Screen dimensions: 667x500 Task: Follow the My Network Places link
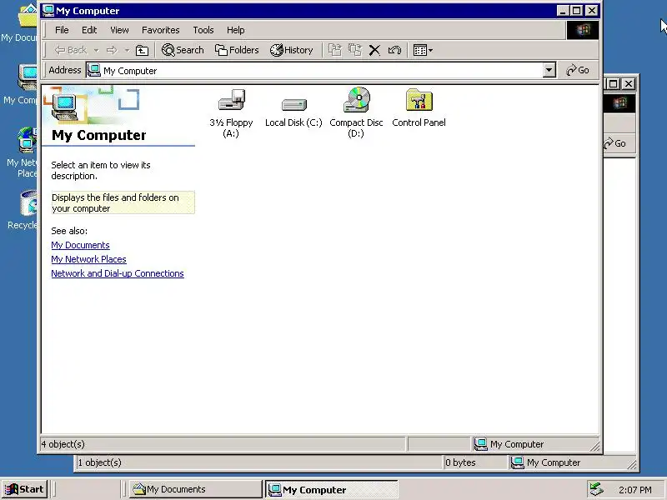[88, 259]
